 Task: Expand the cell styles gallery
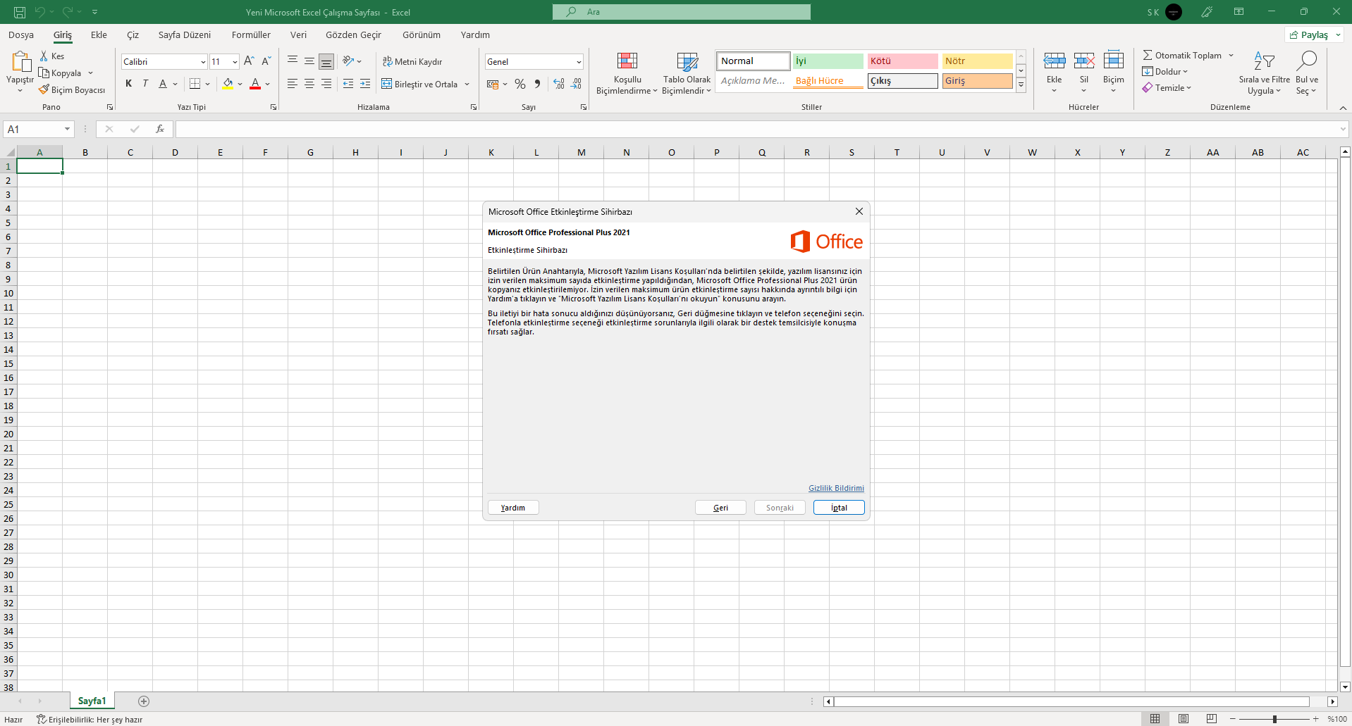(1021, 85)
